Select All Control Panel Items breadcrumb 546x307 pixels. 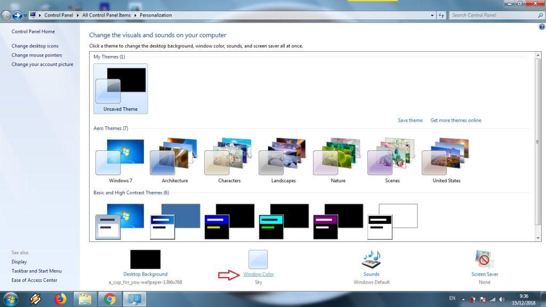pyautogui.click(x=106, y=15)
